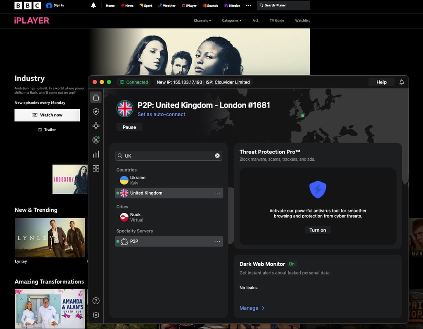Click the 'No leaks.' text

(x=248, y=288)
